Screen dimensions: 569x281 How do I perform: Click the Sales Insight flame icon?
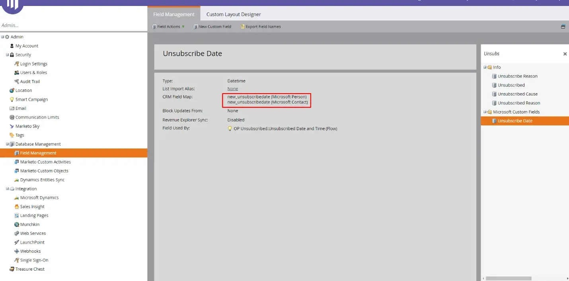point(17,207)
